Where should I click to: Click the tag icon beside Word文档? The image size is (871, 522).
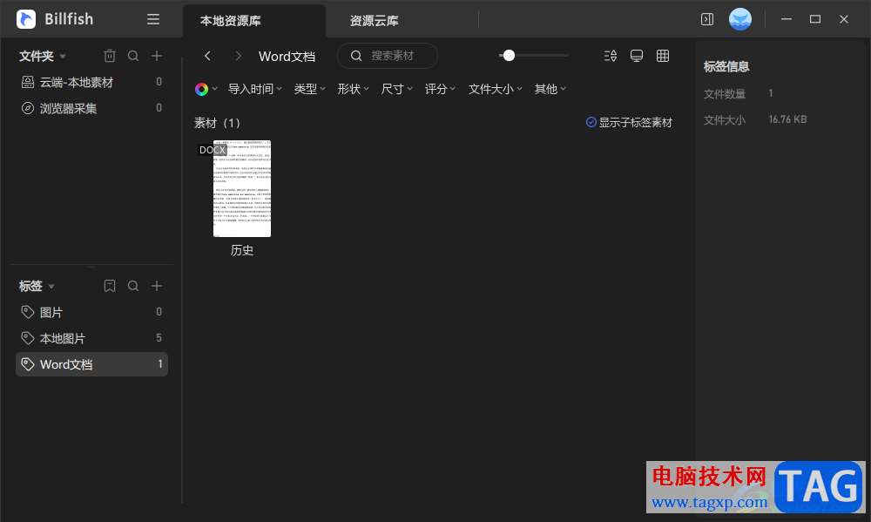point(28,364)
